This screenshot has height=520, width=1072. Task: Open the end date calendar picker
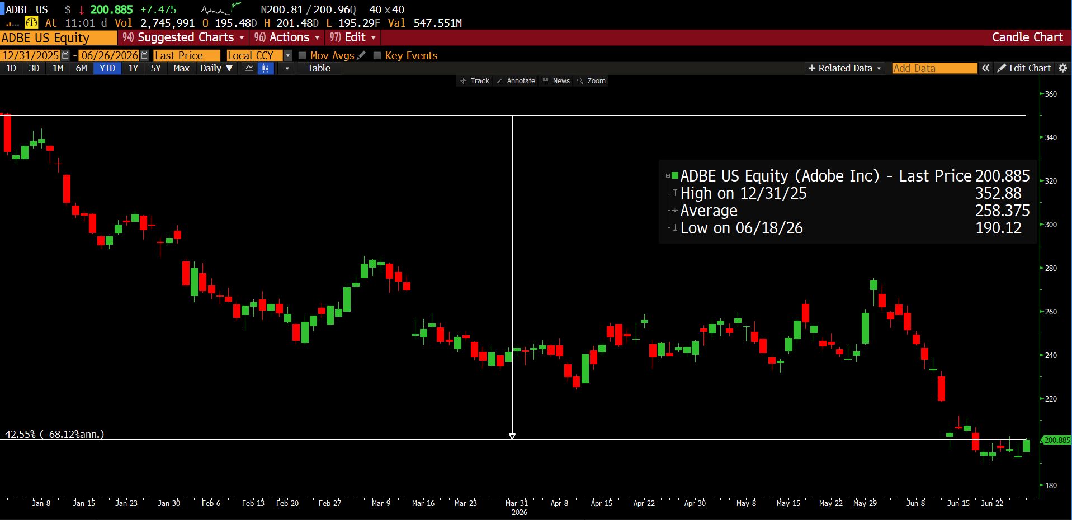point(144,55)
